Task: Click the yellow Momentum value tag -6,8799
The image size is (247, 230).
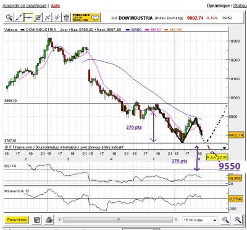Action: coord(236,199)
